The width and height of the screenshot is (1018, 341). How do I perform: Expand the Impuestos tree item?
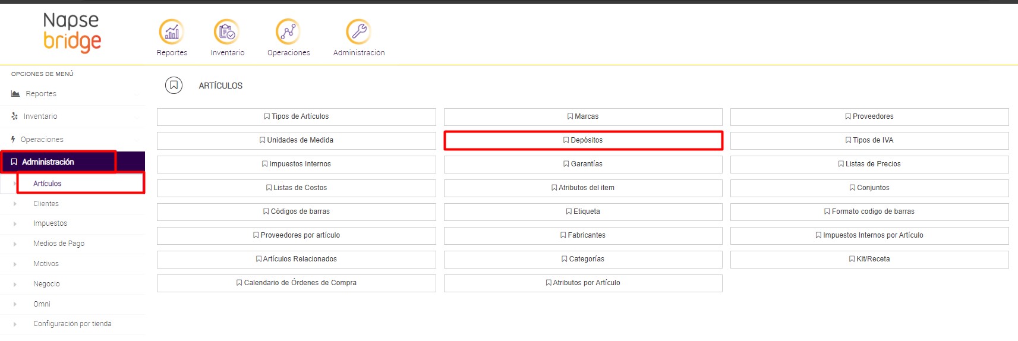(x=15, y=224)
